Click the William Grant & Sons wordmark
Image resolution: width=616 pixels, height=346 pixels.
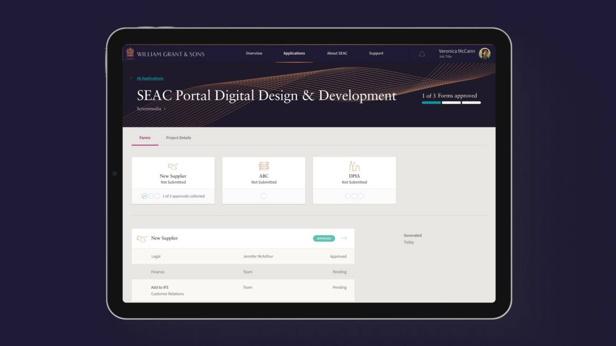(x=171, y=54)
